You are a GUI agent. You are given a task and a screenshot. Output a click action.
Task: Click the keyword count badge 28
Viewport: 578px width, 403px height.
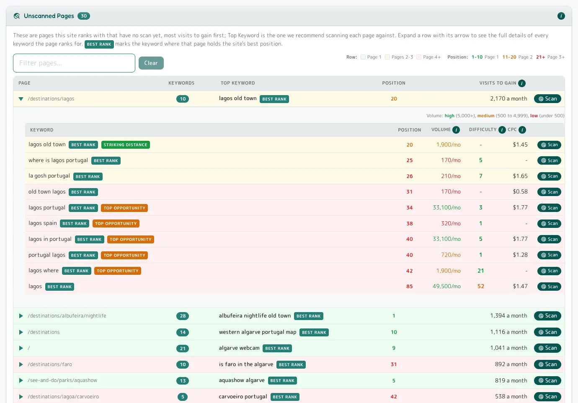click(183, 316)
